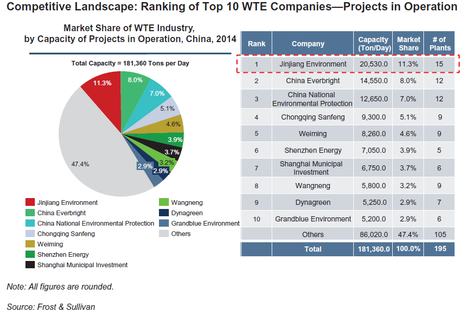The image size is (466, 314).
Task: Click the 105 plants value for Others
Action: coord(440,234)
